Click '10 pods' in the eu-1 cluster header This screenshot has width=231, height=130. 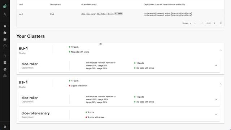pos(75,47)
